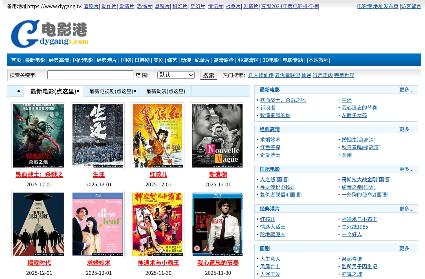Open the 凡人修仙传 hot search link
425x279 pixels.
[x=261, y=75]
